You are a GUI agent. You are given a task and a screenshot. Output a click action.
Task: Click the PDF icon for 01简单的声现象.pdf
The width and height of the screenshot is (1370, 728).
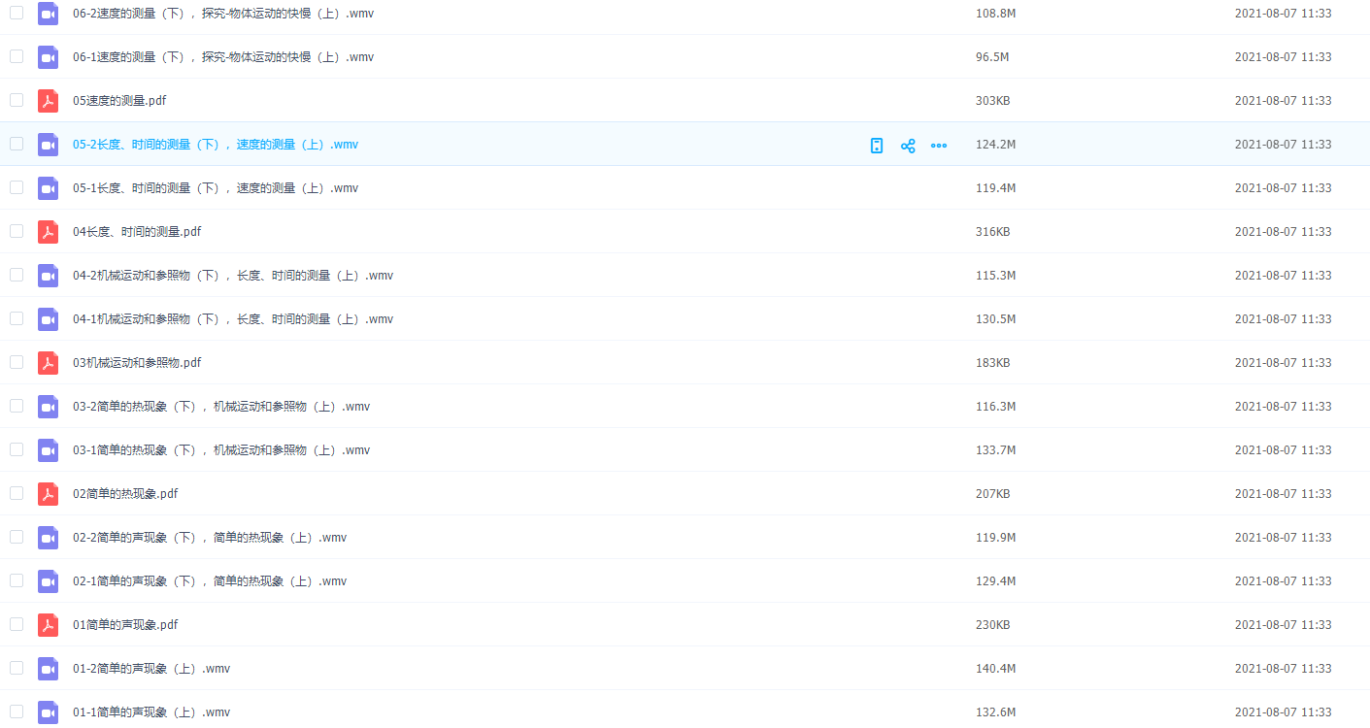[48, 625]
